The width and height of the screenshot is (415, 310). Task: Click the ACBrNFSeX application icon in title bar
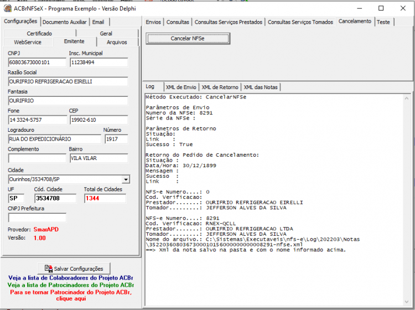[x=8, y=8]
